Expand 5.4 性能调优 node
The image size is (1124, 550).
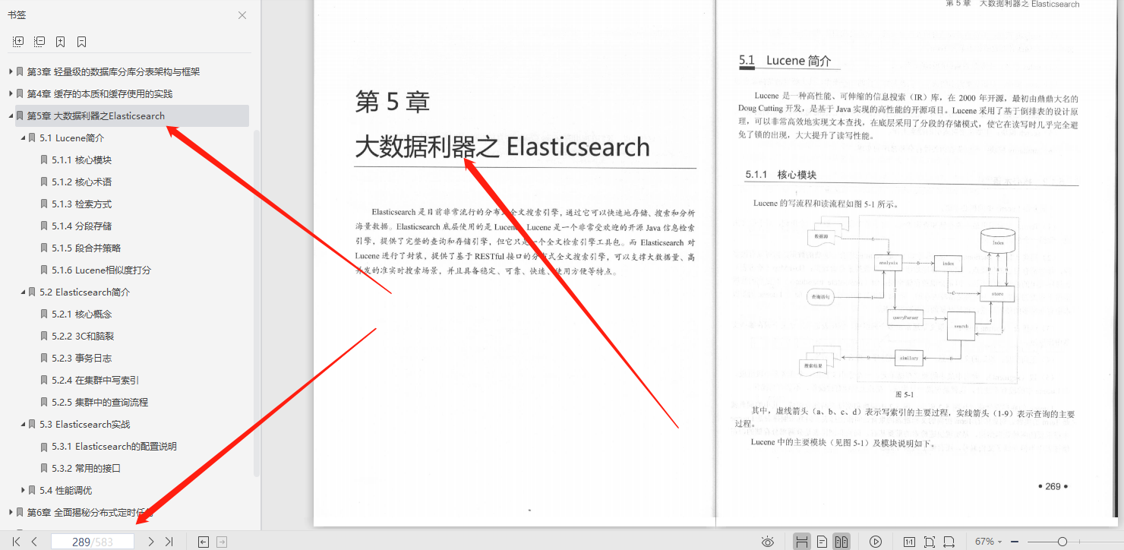[23, 490]
